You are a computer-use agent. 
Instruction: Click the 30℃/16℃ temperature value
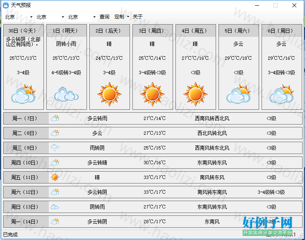point(155,163)
